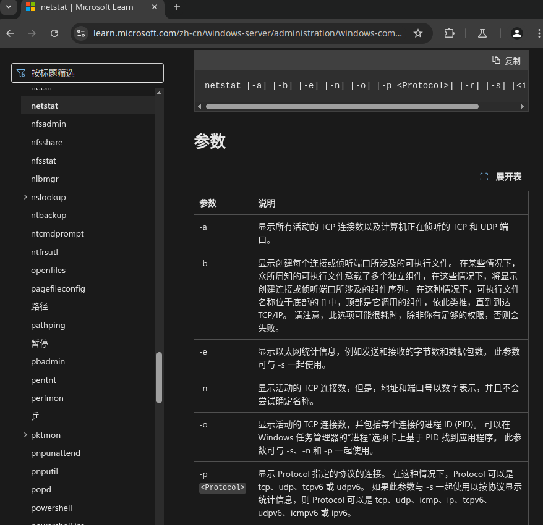Expand the nslookup tree item
The width and height of the screenshot is (543, 525).
point(25,197)
